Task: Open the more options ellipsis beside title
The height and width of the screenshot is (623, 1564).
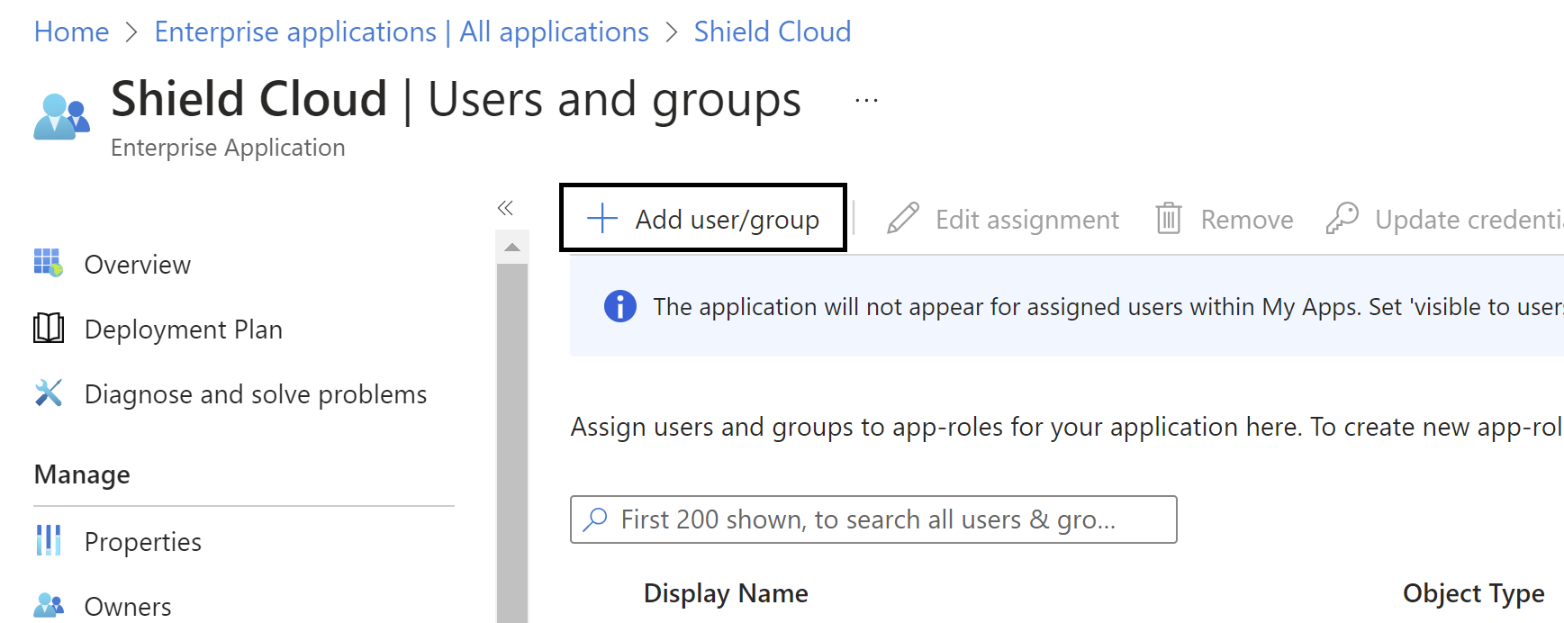Action: [x=866, y=101]
